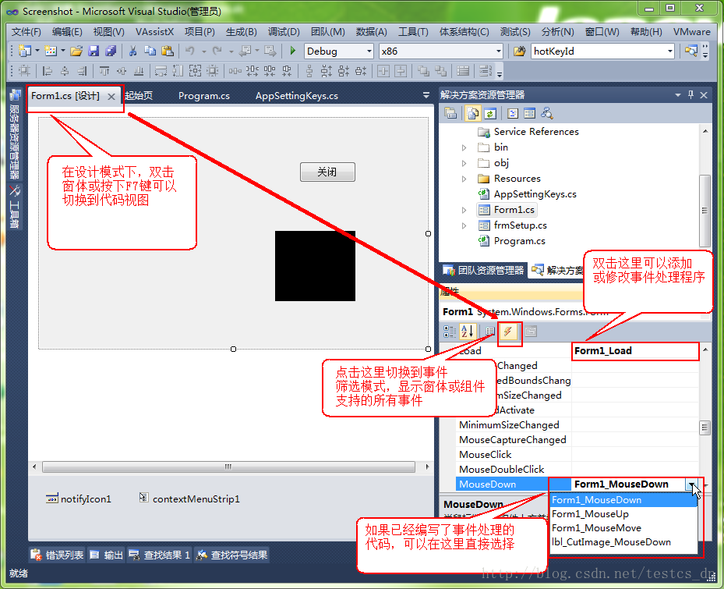Click View Class Diagram icon
Viewport: 724px width, 589px height.
(546, 113)
